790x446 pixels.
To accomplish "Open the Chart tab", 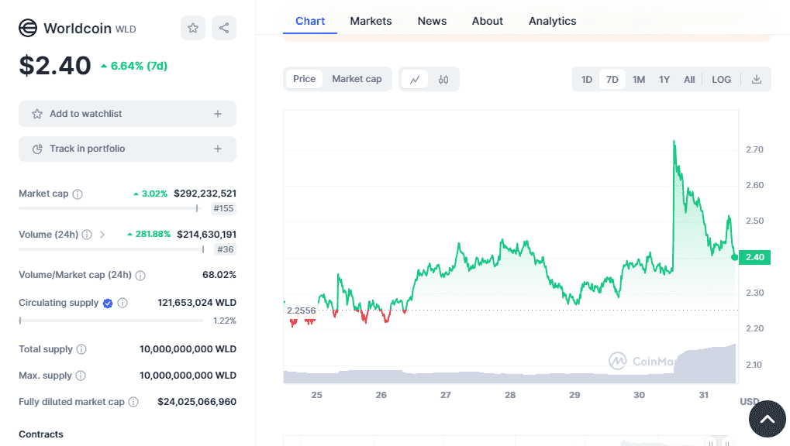I will click(x=310, y=21).
